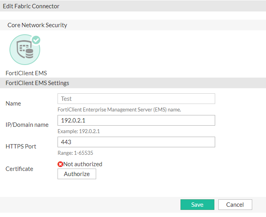Click the red Not authorized error icon
Image resolution: width=266 pixels, height=217 pixels.
60,164
